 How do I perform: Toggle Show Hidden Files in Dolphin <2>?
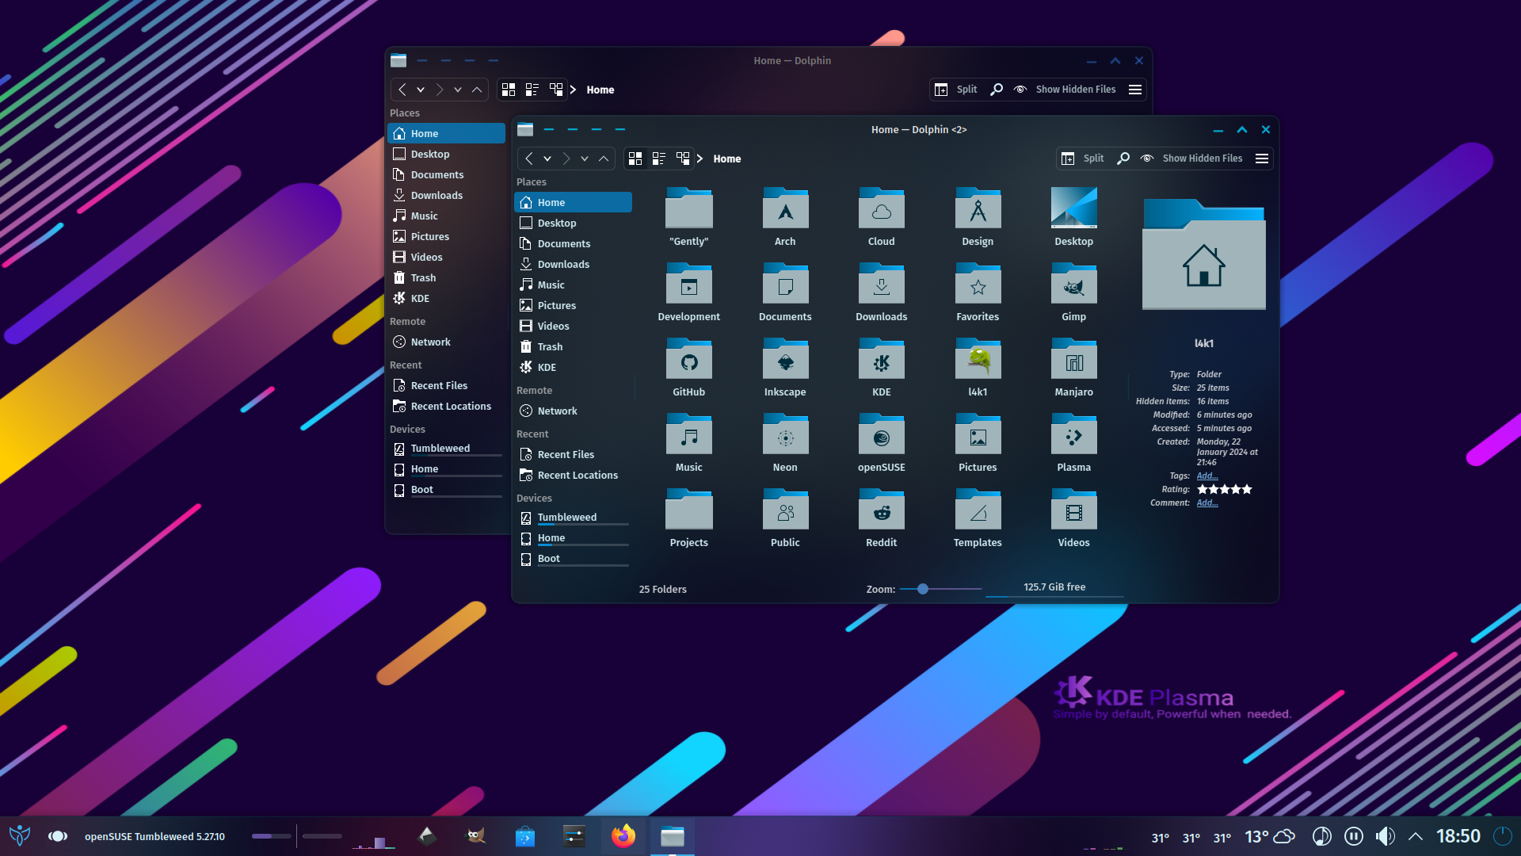[1191, 159]
